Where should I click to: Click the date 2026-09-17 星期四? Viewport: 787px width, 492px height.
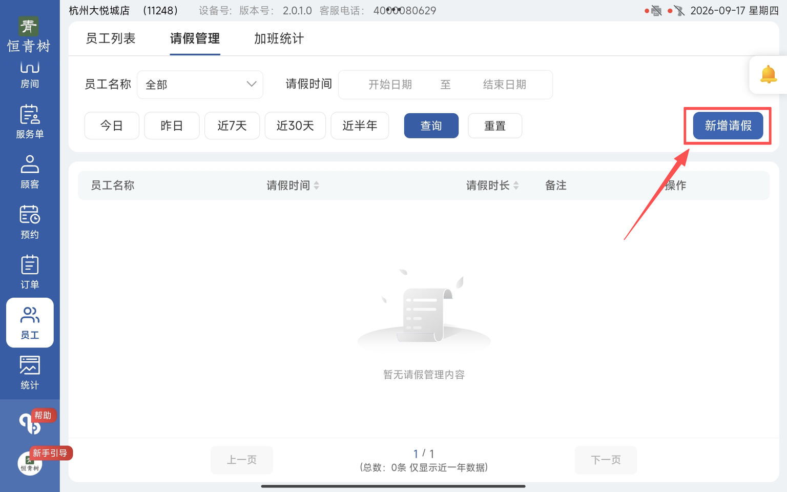click(x=734, y=11)
